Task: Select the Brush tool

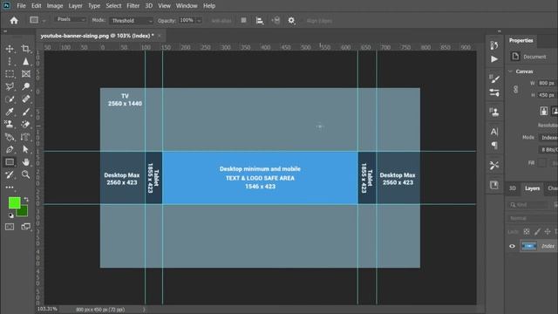Action: tap(25, 112)
